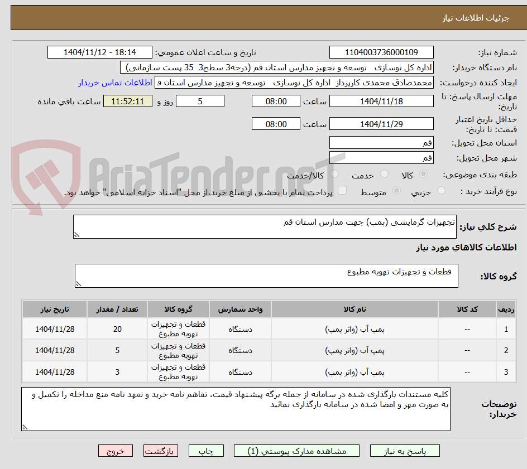Click the announcement date field 1404/11/12 - 18:14
This screenshot has height=469, width=527.
click(x=100, y=52)
